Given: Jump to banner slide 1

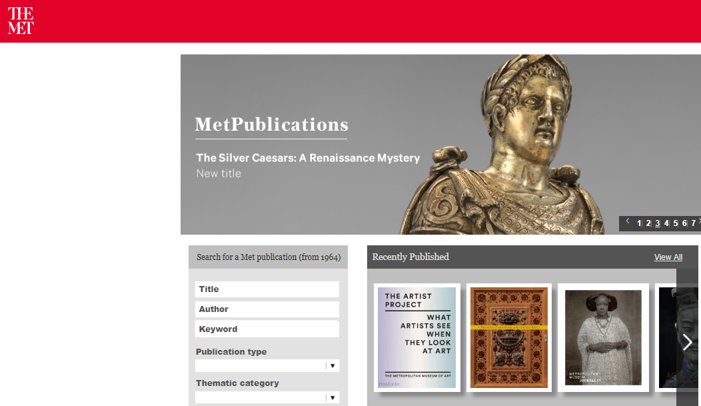Looking at the screenshot, I should coord(639,223).
